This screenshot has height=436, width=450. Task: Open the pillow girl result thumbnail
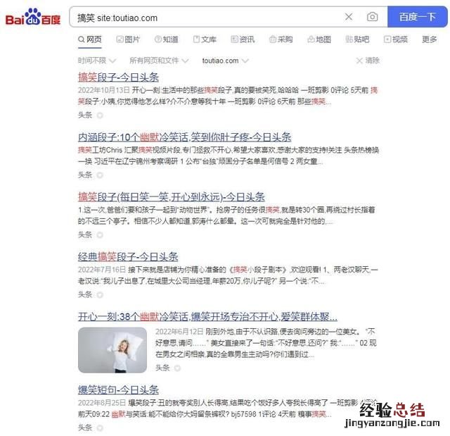pos(112,350)
